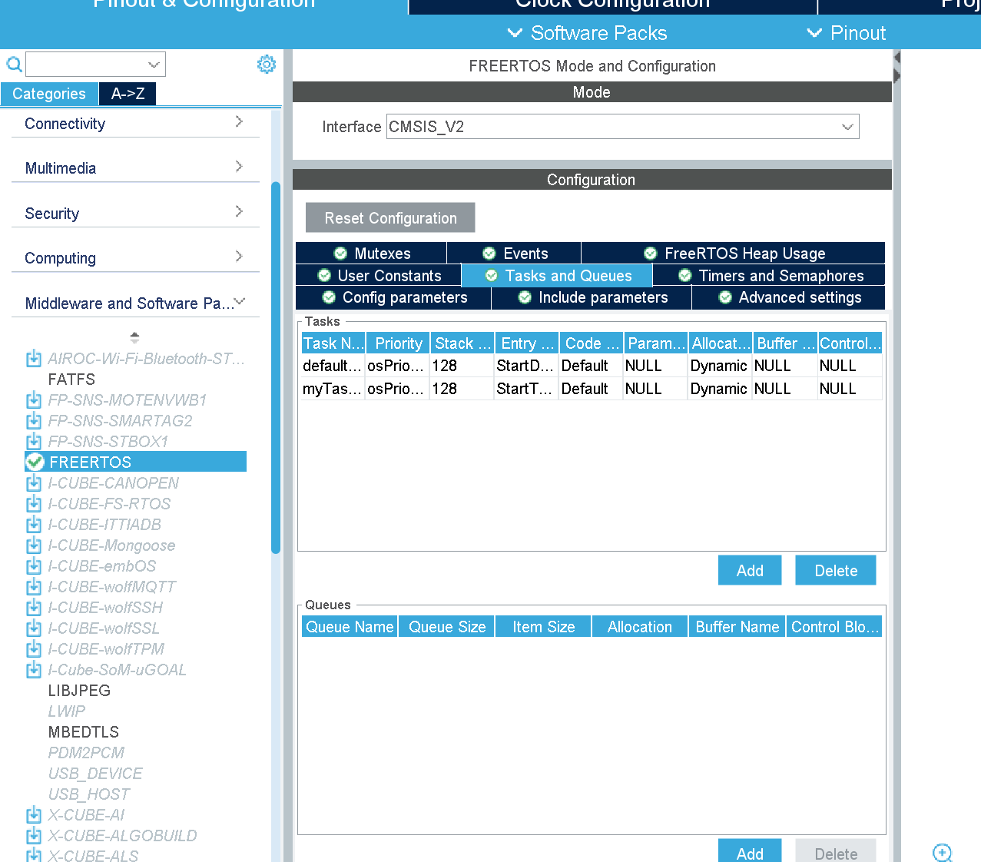The image size is (981, 862).
Task: Click Dynamic allocation cell of myTas... row
Action: click(x=719, y=389)
